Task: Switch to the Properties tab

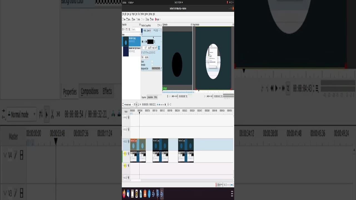Action: pos(144,97)
